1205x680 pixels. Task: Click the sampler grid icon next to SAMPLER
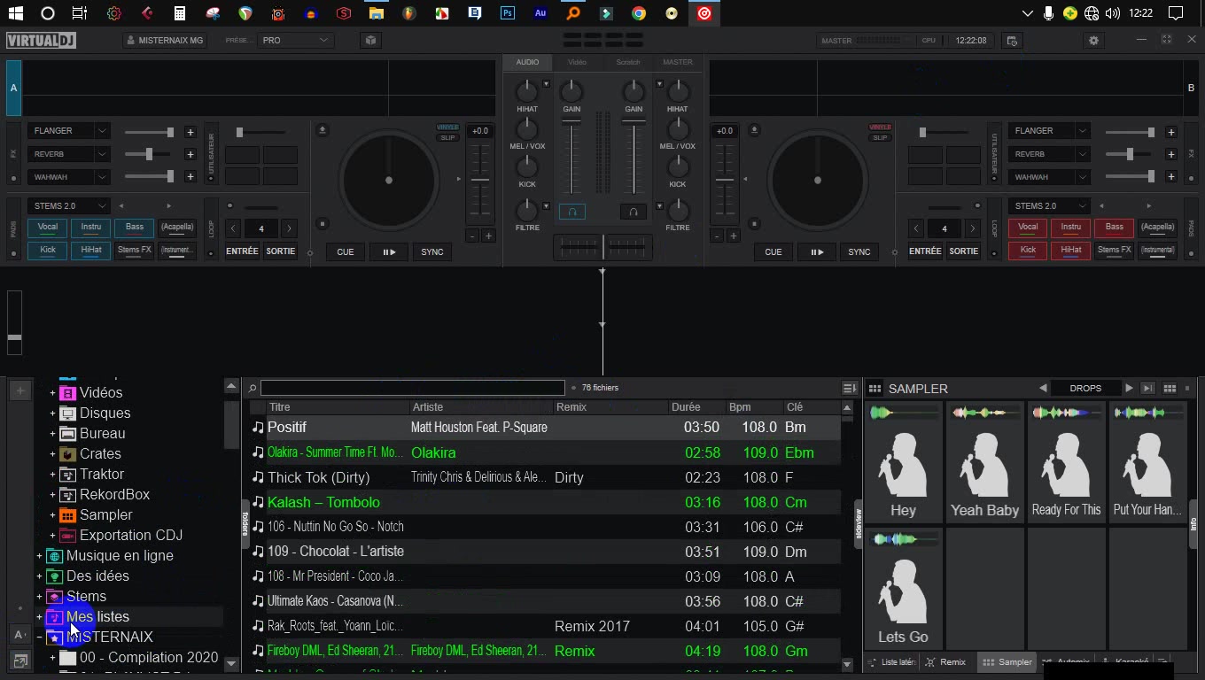[875, 388]
